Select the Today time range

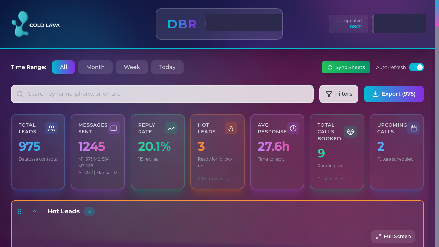click(167, 67)
